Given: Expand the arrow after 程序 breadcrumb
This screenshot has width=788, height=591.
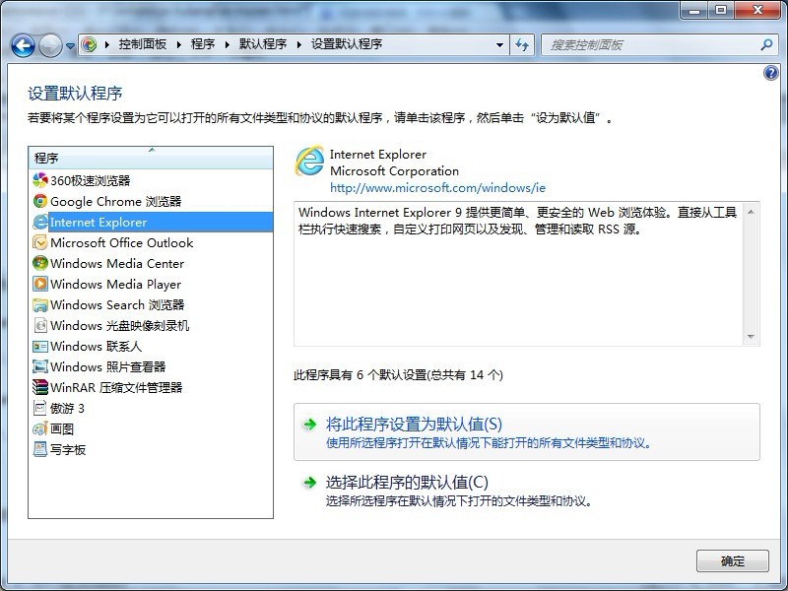Looking at the screenshot, I should pyautogui.click(x=228, y=44).
